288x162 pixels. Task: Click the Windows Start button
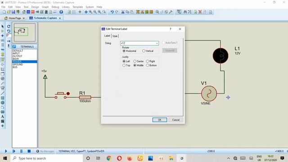pos(5,158)
